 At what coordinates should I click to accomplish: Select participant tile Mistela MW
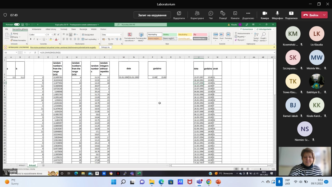(x=316, y=60)
